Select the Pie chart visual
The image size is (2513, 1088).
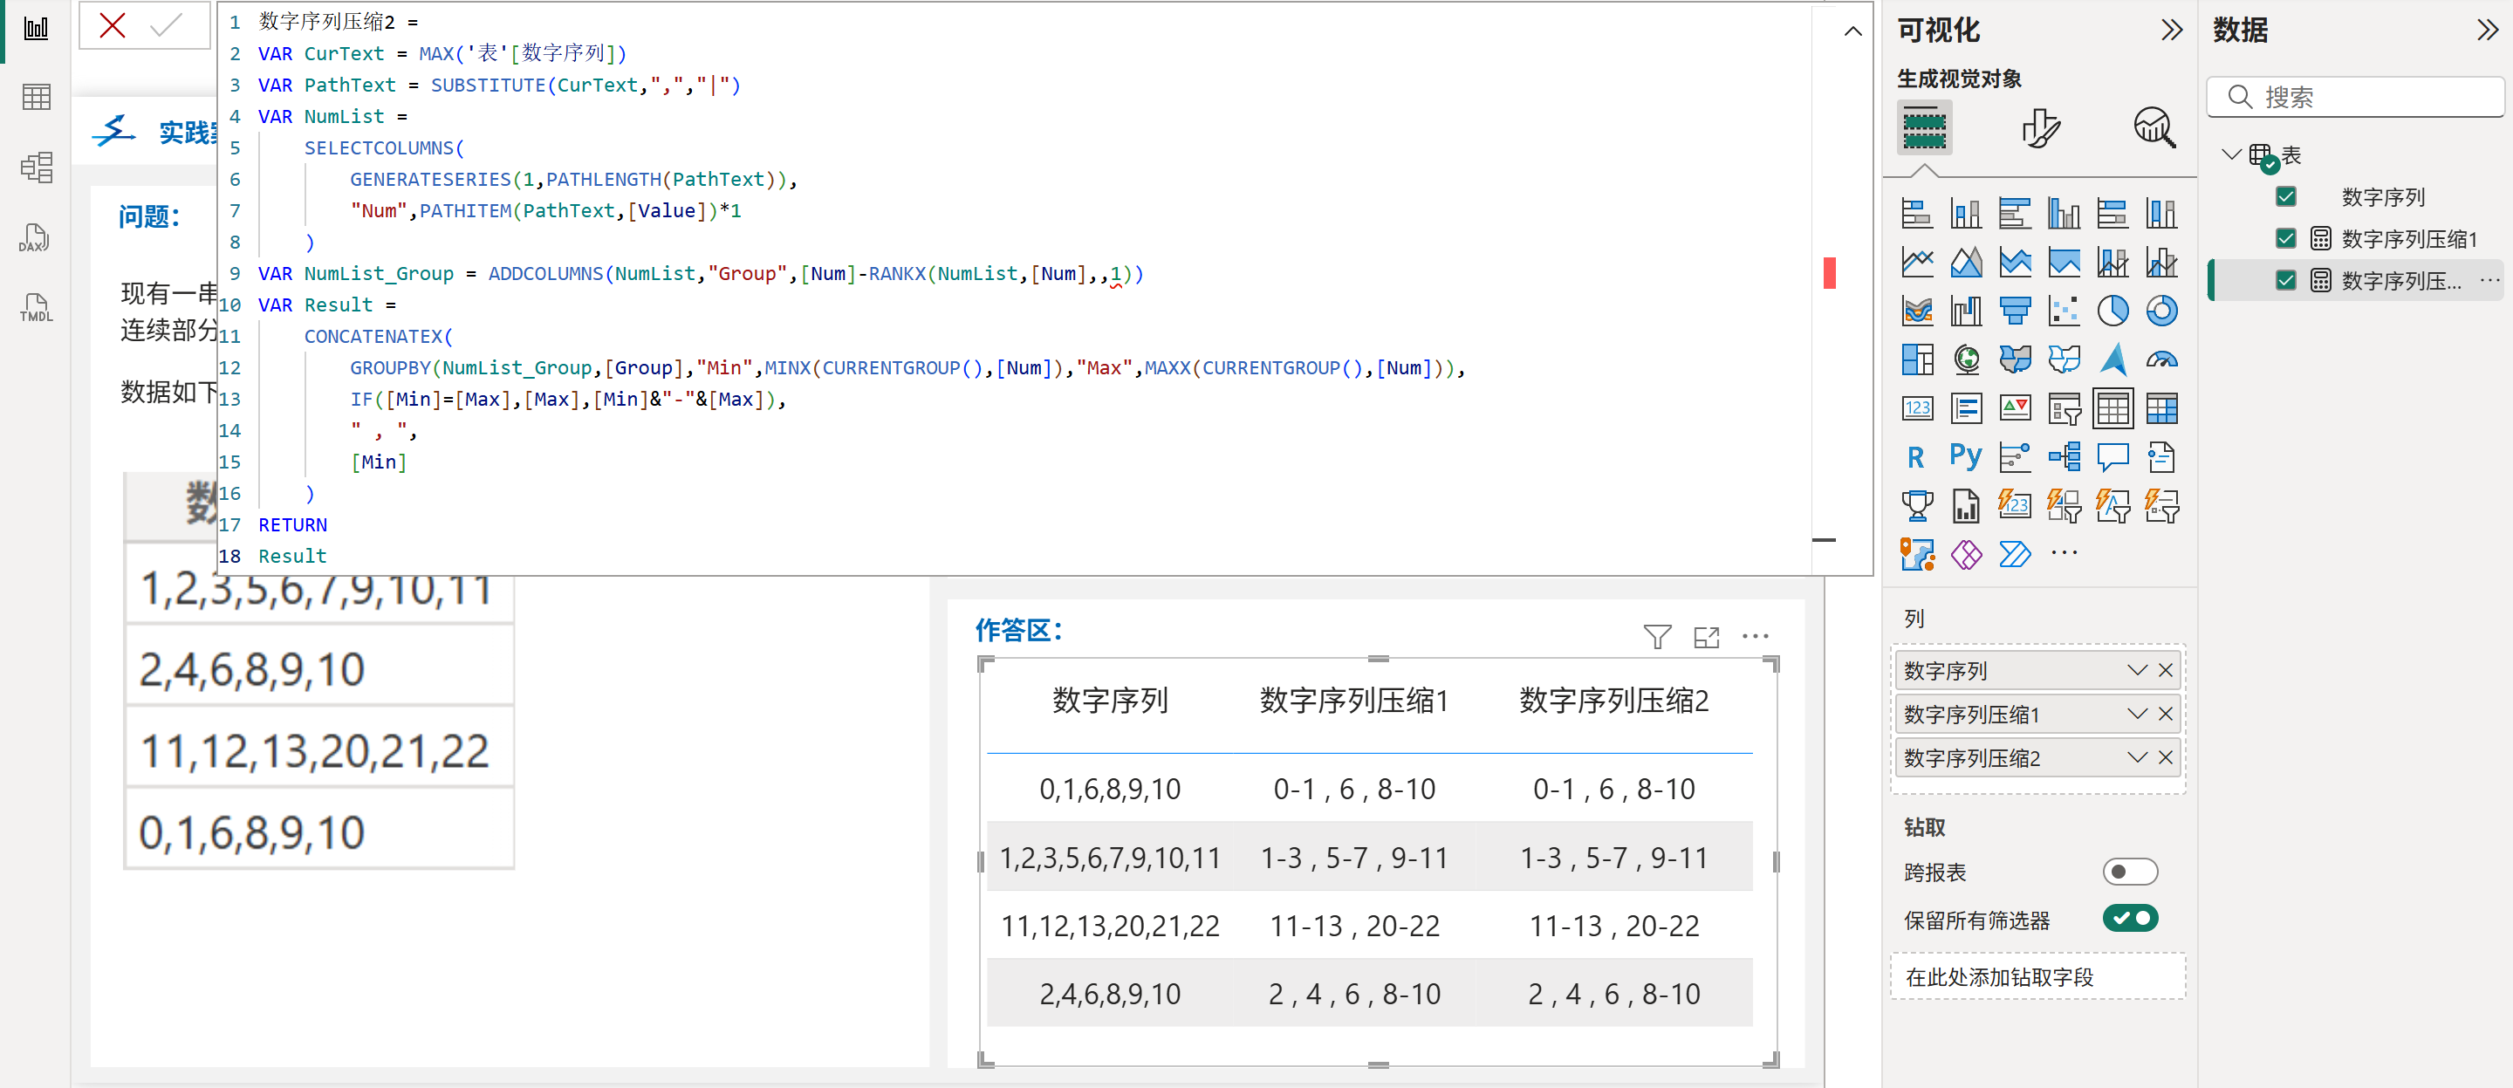click(x=2112, y=311)
